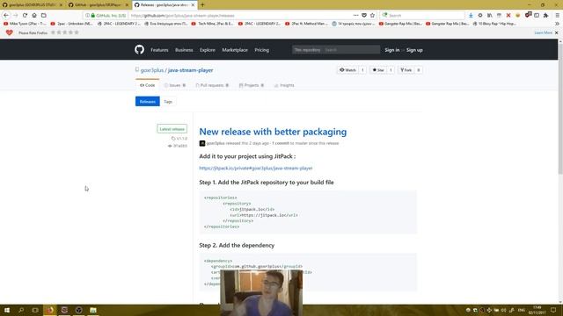This screenshot has width=563, height=316.
Task: Click the heart icon in Rate Firefox bar
Action: tap(10, 32)
